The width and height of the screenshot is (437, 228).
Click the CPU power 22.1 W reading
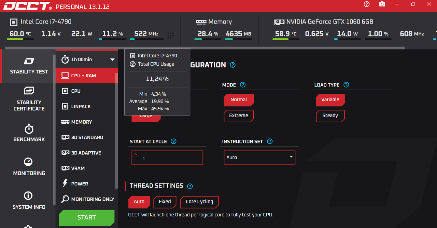tap(82, 34)
